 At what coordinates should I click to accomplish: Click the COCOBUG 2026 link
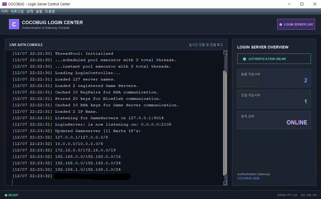tap(248, 178)
